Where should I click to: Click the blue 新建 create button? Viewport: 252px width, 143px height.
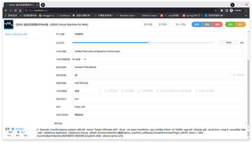[197, 25]
